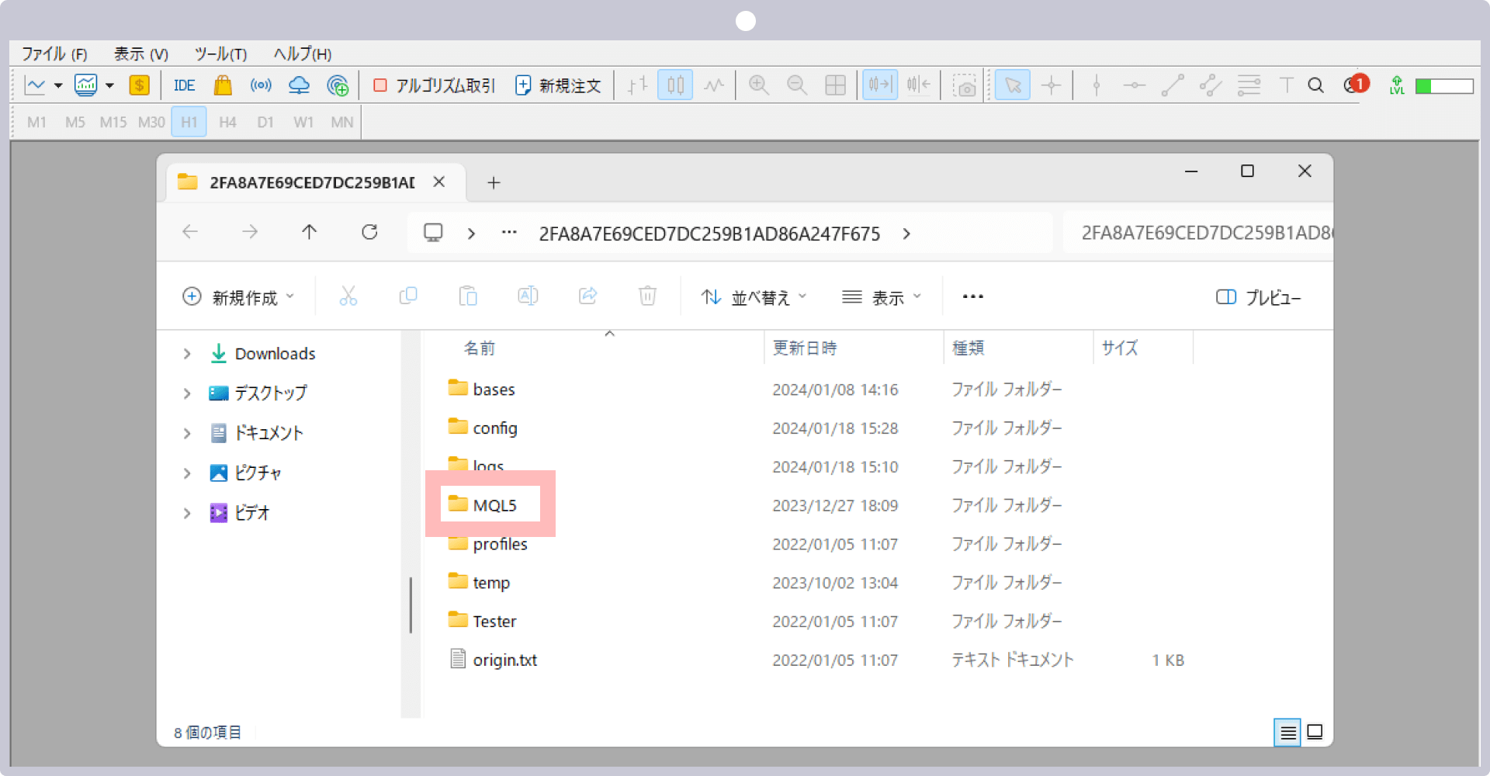The height and width of the screenshot is (776, 1490).
Task: Select the line chart type icon
Action: pos(714,85)
